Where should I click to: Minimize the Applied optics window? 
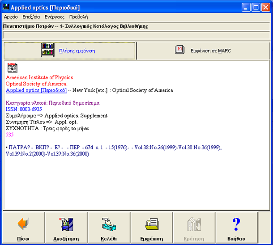tap(246, 8)
